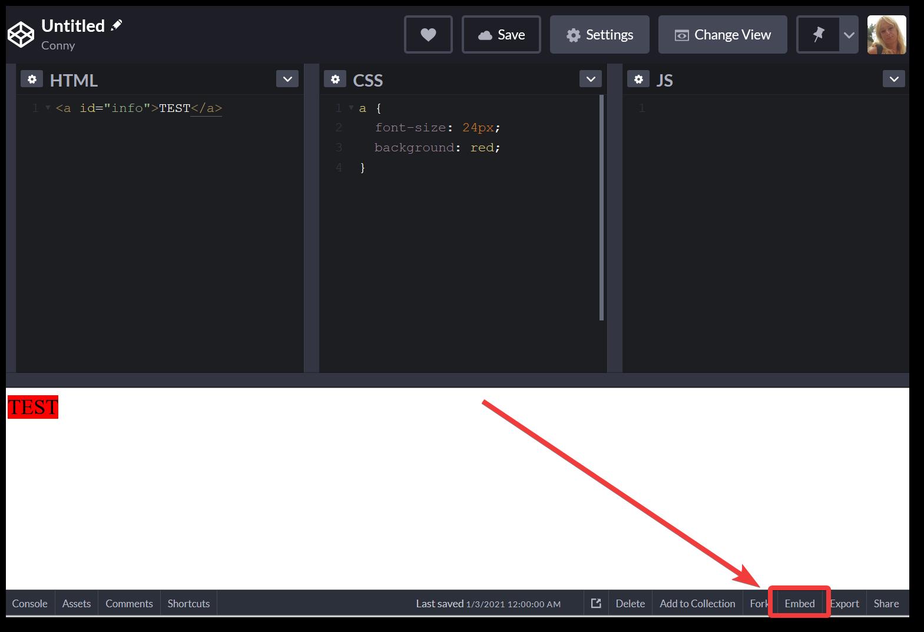
Task: Click the heart button to love pen
Action: click(x=428, y=35)
